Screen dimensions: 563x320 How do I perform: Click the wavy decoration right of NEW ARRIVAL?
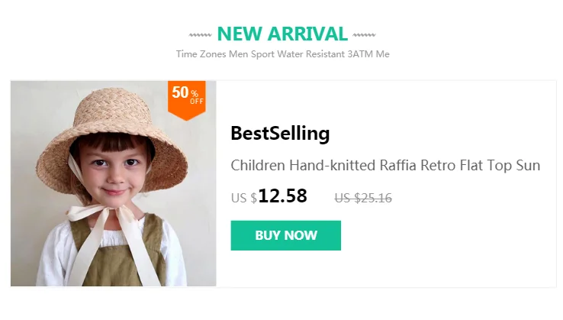[x=364, y=34]
